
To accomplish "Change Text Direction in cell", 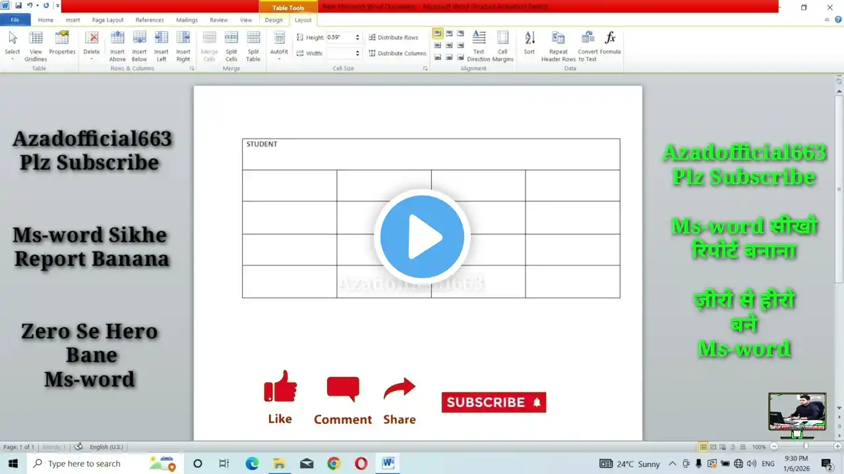I will click(479, 46).
